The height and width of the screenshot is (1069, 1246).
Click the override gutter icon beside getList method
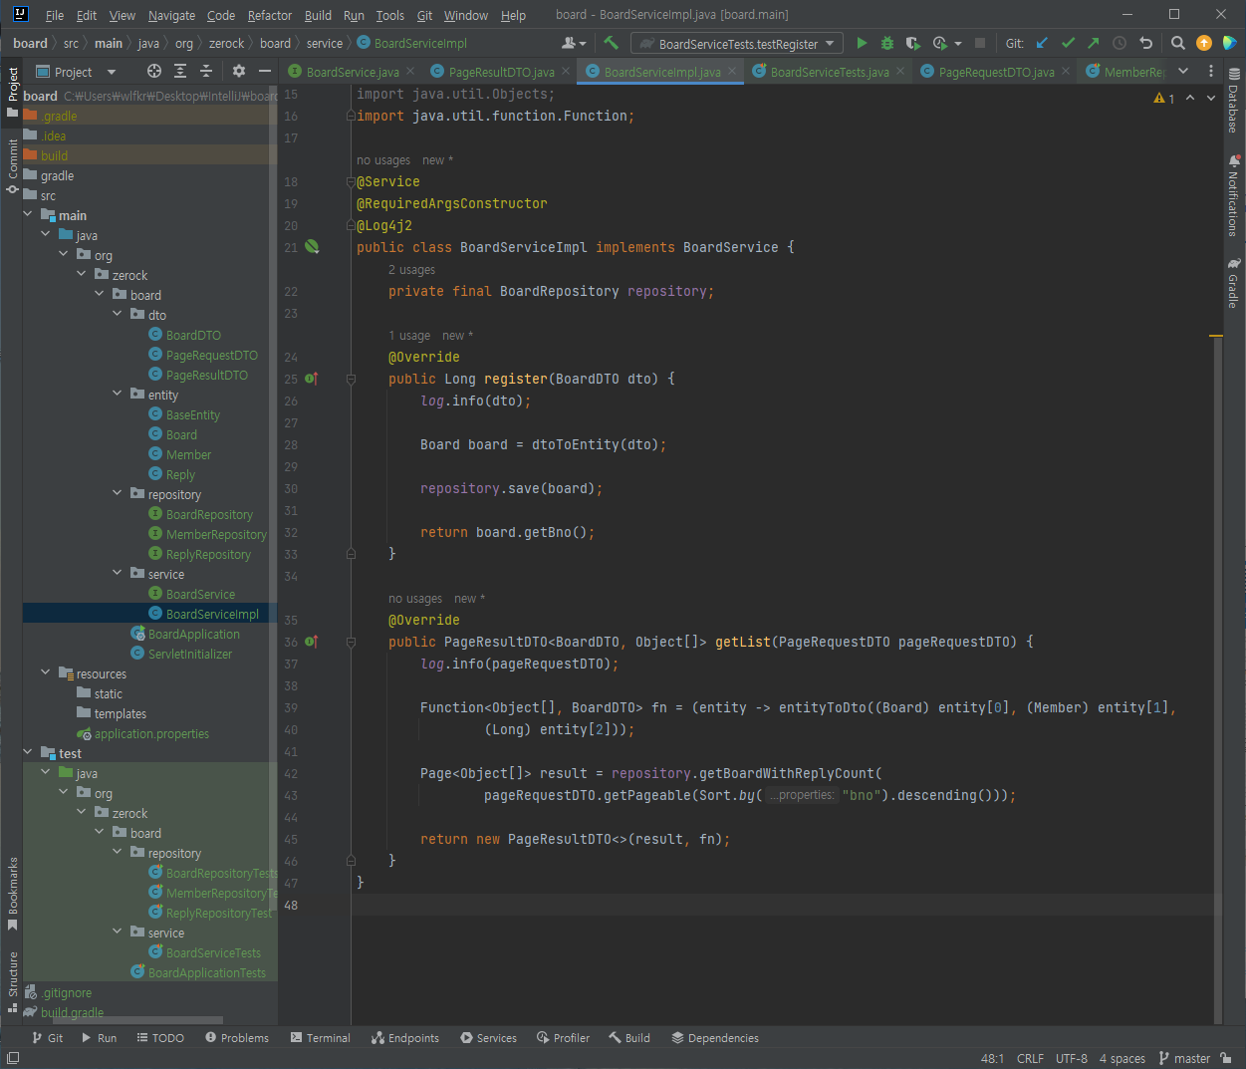(312, 642)
